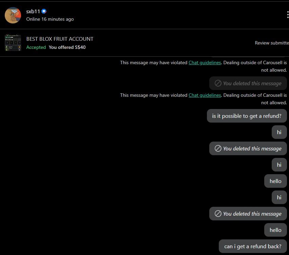Viewport: 289px width, 255px height.
Task: Click the 'You offered S$40' text
Action: 67,47
